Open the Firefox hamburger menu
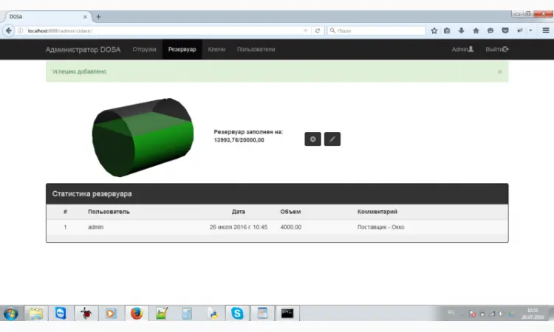The height and width of the screenshot is (332, 554). [546, 31]
